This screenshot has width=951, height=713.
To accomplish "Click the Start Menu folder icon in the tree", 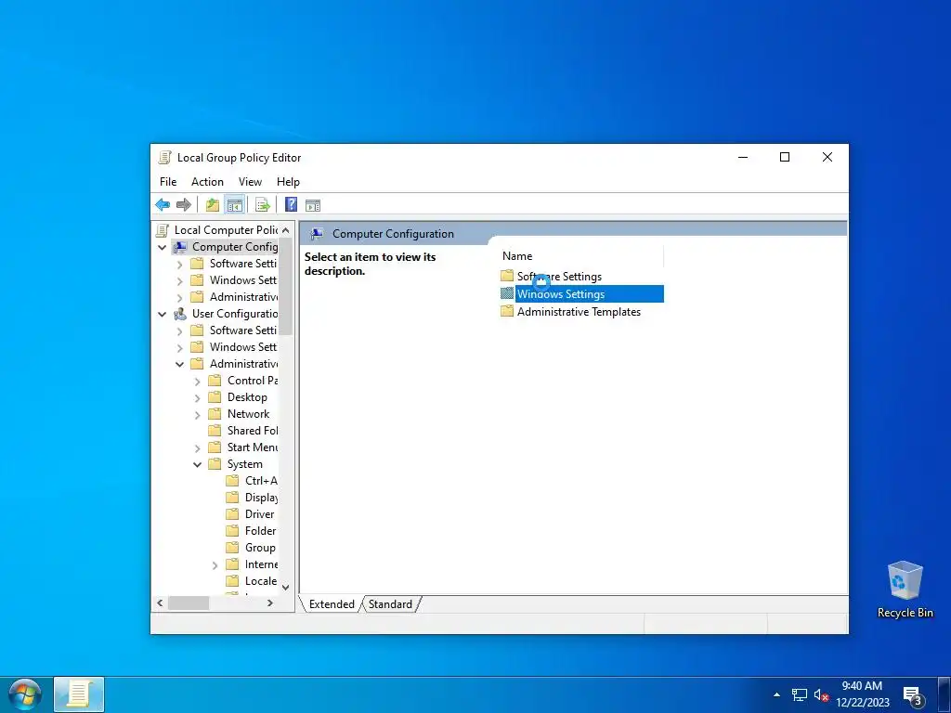I will pyautogui.click(x=215, y=447).
